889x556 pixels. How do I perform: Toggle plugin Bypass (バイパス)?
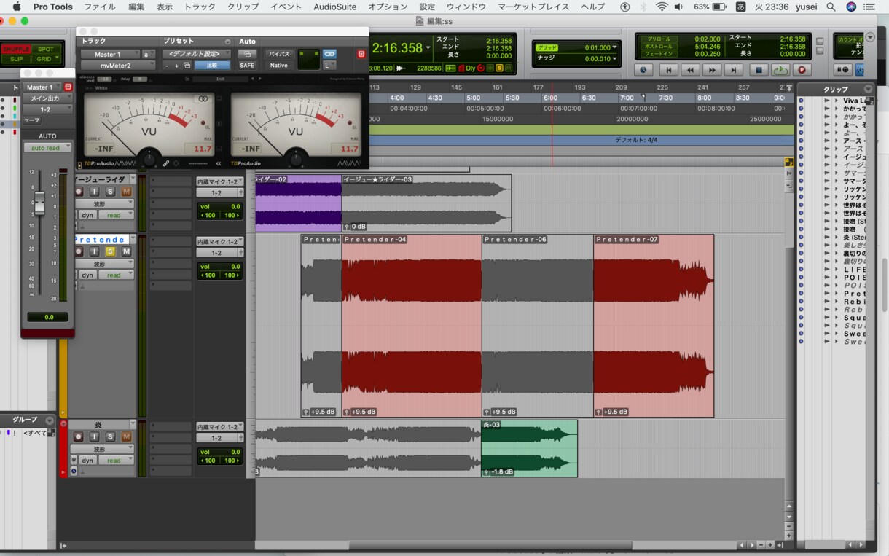pyautogui.click(x=279, y=54)
